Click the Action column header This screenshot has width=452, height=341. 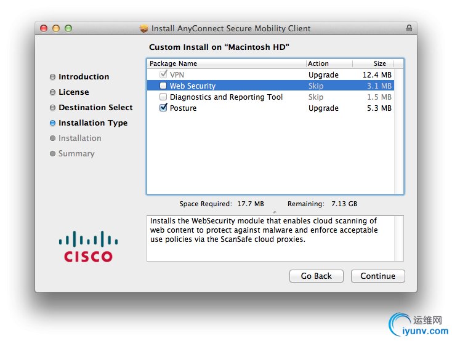click(329, 63)
